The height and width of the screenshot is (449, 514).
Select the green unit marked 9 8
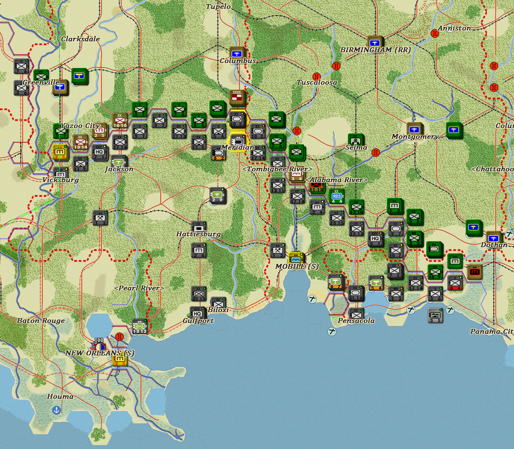coord(414,217)
